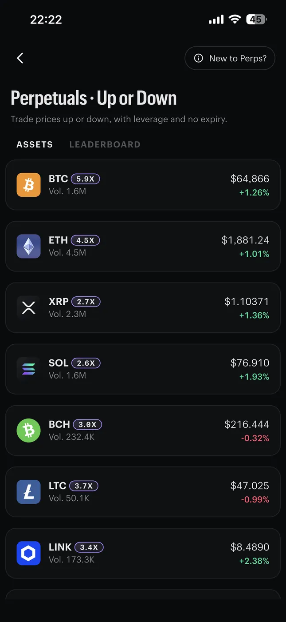The height and width of the screenshot is (622, 286).
Task: Tap the Ethereum diamond icon
Action: [28, 246]
